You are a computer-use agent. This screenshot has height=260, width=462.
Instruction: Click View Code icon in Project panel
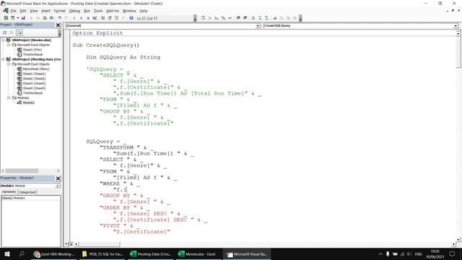[x=5, y=32]
